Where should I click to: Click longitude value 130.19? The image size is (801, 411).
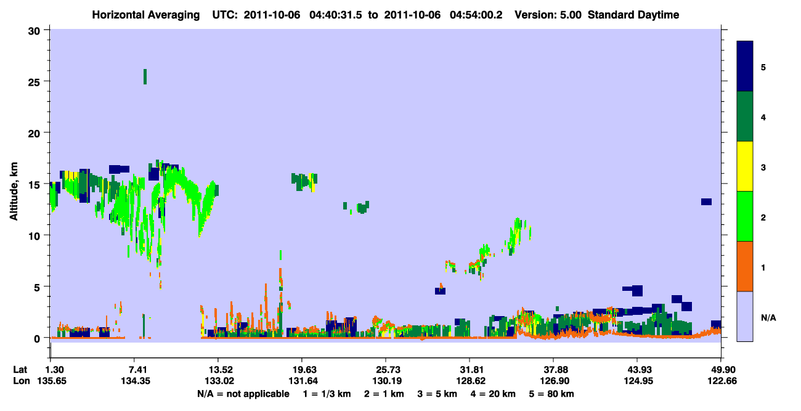(386, 381)
